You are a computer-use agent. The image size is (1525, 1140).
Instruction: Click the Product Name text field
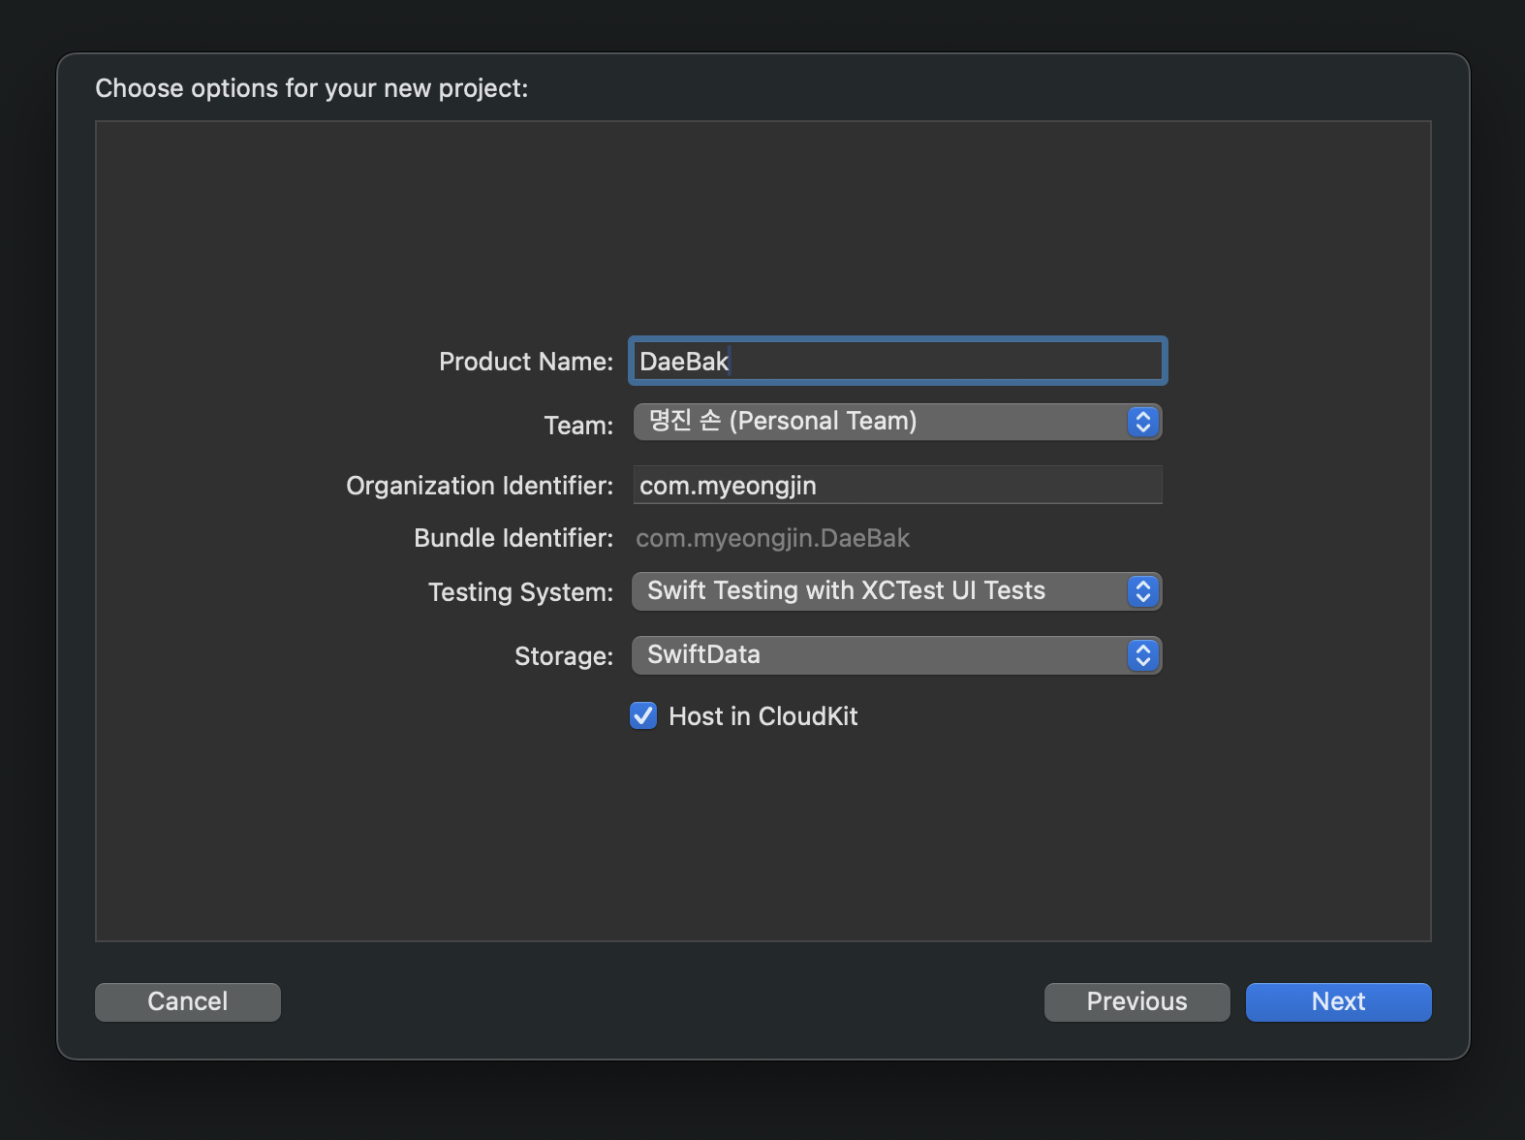[897, 362]
